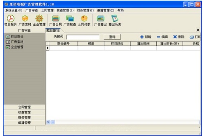Click the horizontal scrollbar left arrow
Viewport: 204px width, 136px height.
(48, 122)
